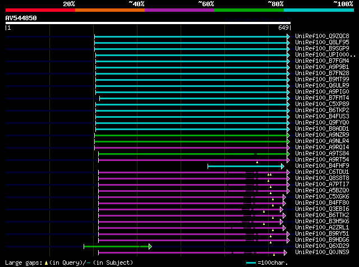359x267 pixels.
Task: Click the red 20% identity legend segment
Action: pos(40,10)
